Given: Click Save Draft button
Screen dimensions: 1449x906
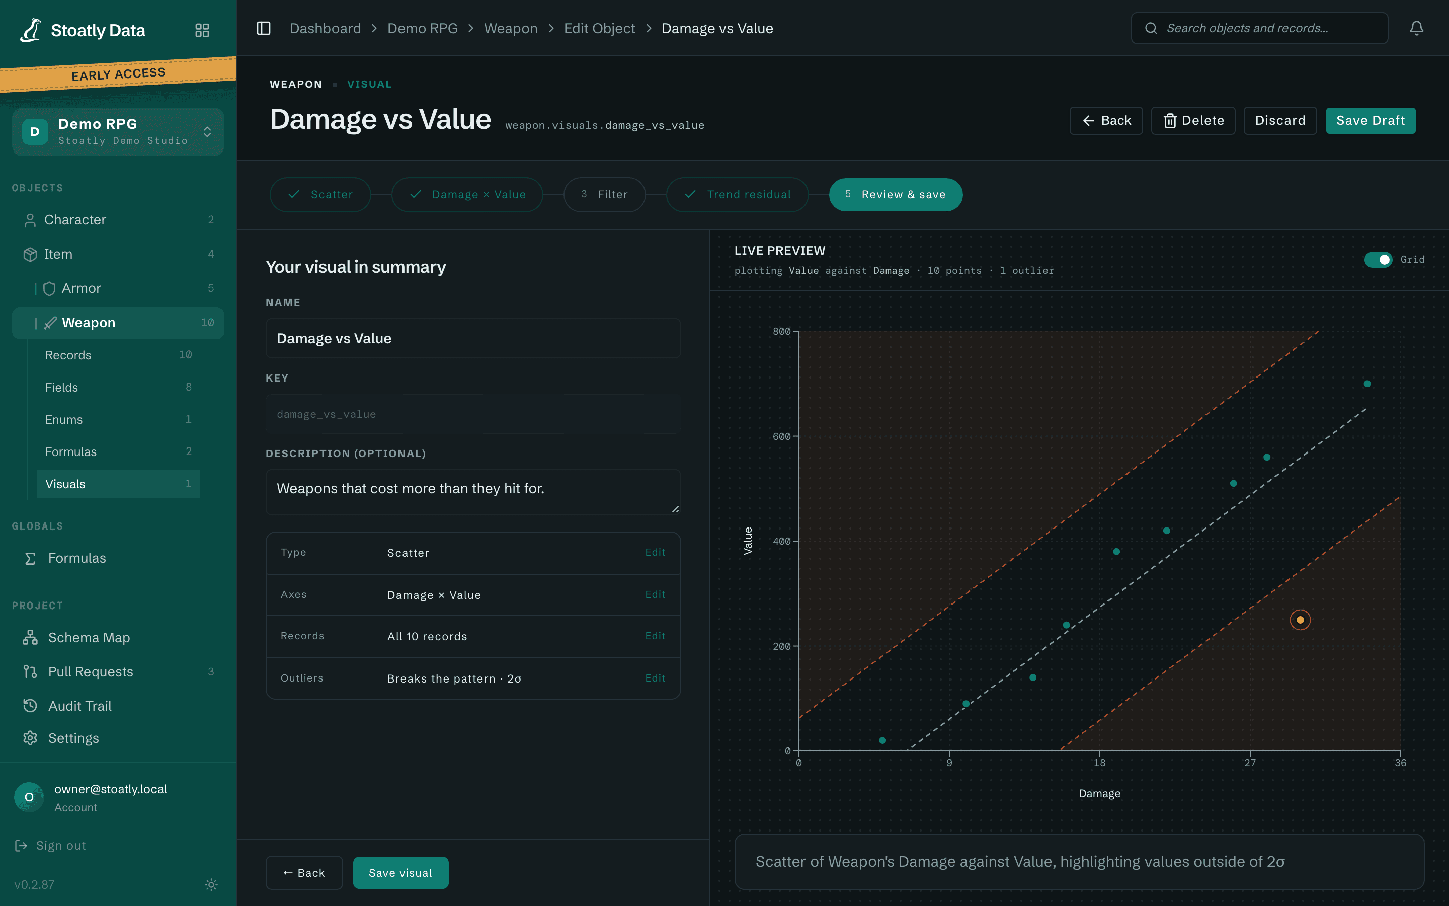Looking at the screenshot, I should click(1370, 121).
